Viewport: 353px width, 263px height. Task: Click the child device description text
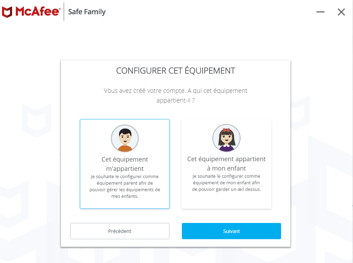click(x=226, y=183)
